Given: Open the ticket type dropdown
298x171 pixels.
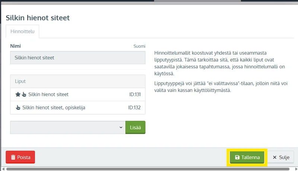Looking at the screenshot, I should click(x=68, y=127).
